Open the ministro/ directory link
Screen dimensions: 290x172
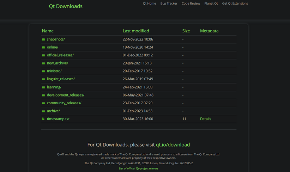click(x=54, y=71)
